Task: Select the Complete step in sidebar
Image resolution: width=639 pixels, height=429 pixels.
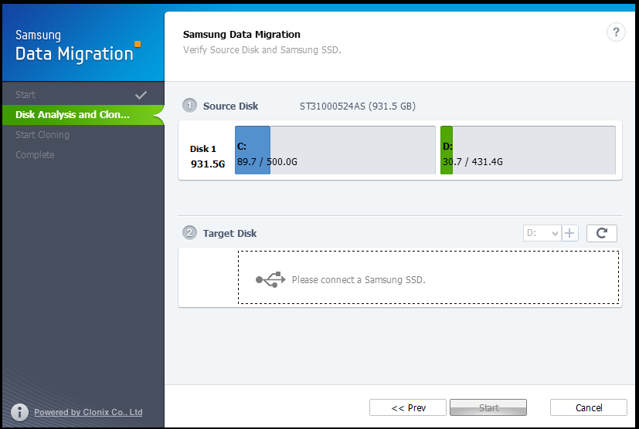Action: click(x=83, y=154)
